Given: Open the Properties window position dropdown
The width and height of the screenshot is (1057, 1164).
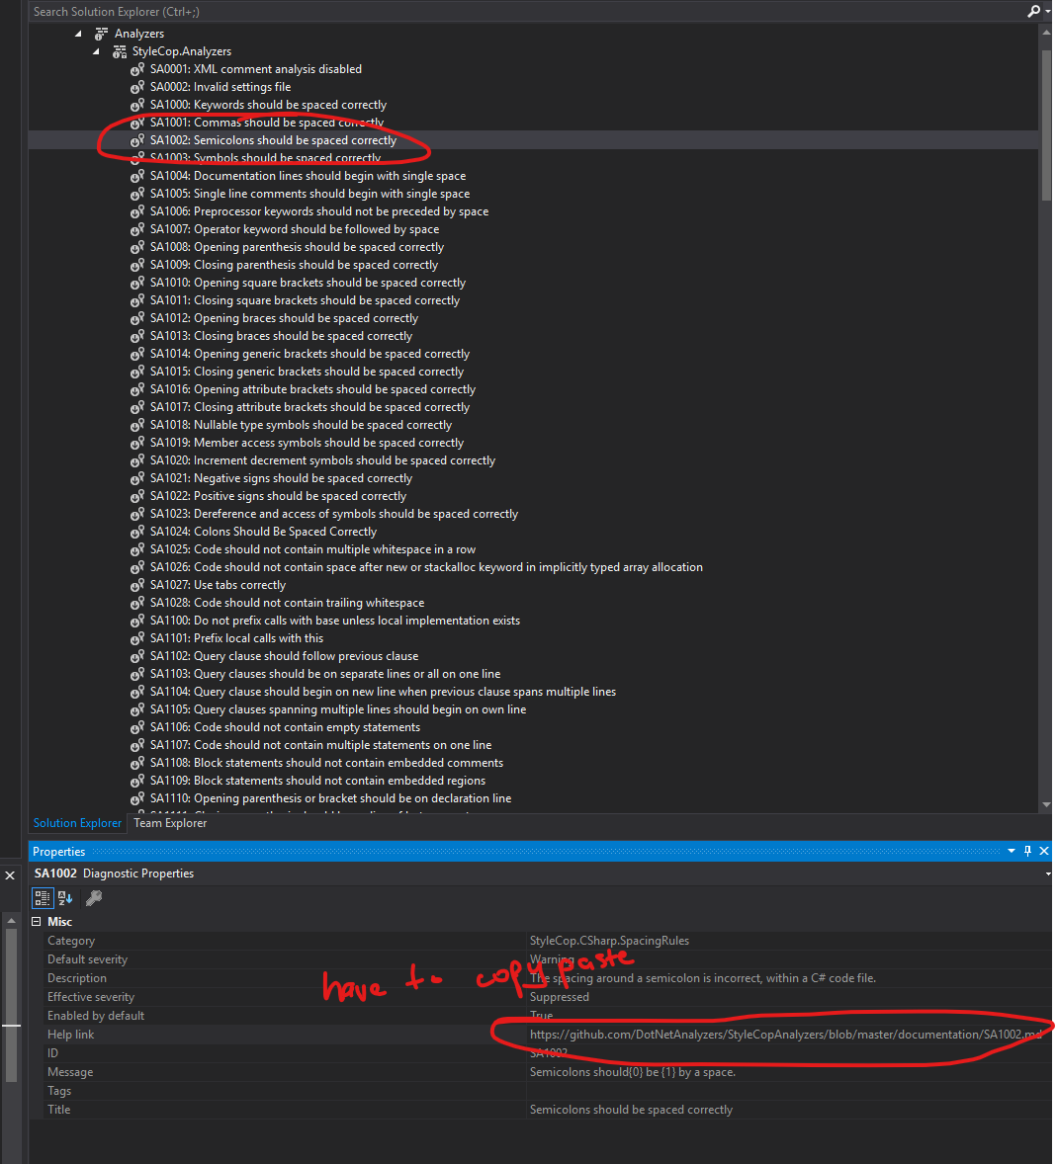Looking at the screenshot, I should [1011, 852].
